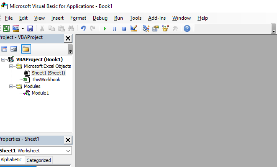
Task: Open the Tools menu
Action: coord(136,18)
